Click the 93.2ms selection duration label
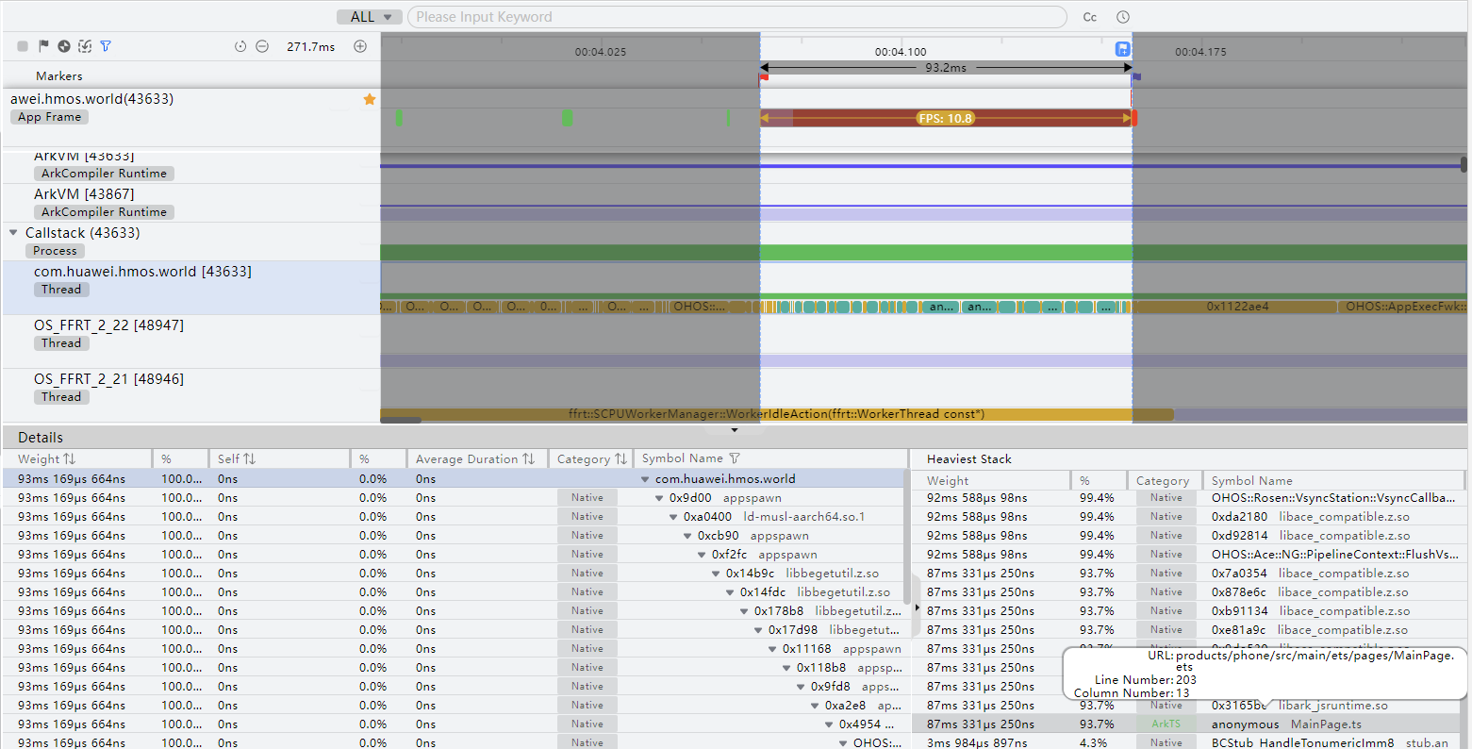 click(x=946, y=68)
